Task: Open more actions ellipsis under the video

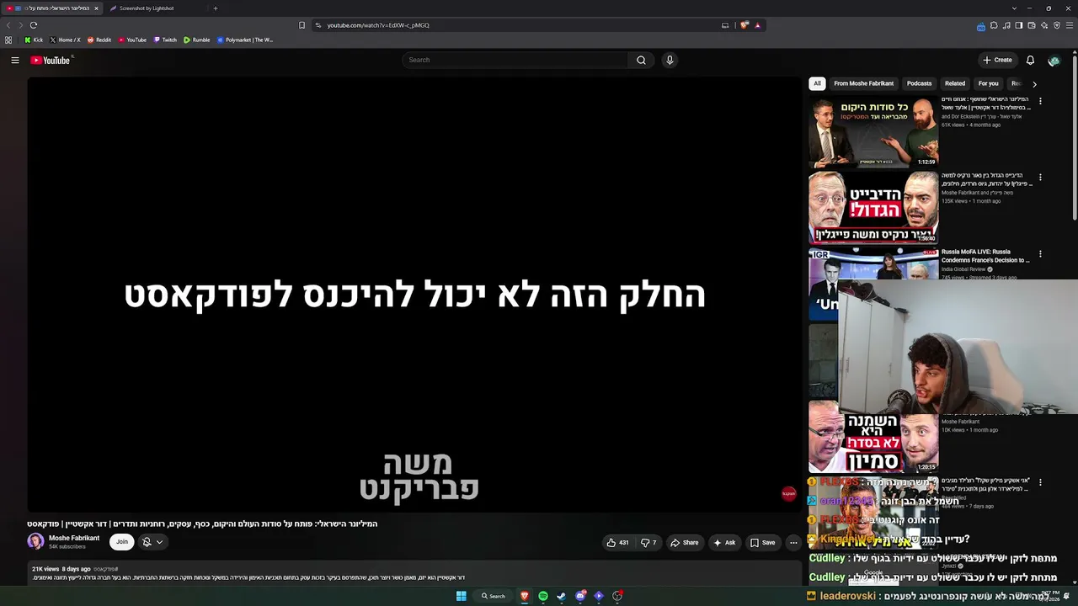Action: tap(793, 543)
